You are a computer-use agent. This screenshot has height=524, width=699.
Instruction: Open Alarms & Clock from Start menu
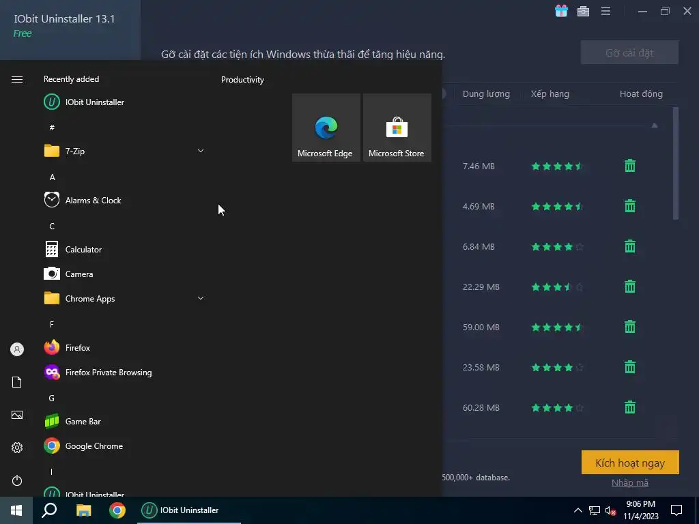tap(124, 200)
